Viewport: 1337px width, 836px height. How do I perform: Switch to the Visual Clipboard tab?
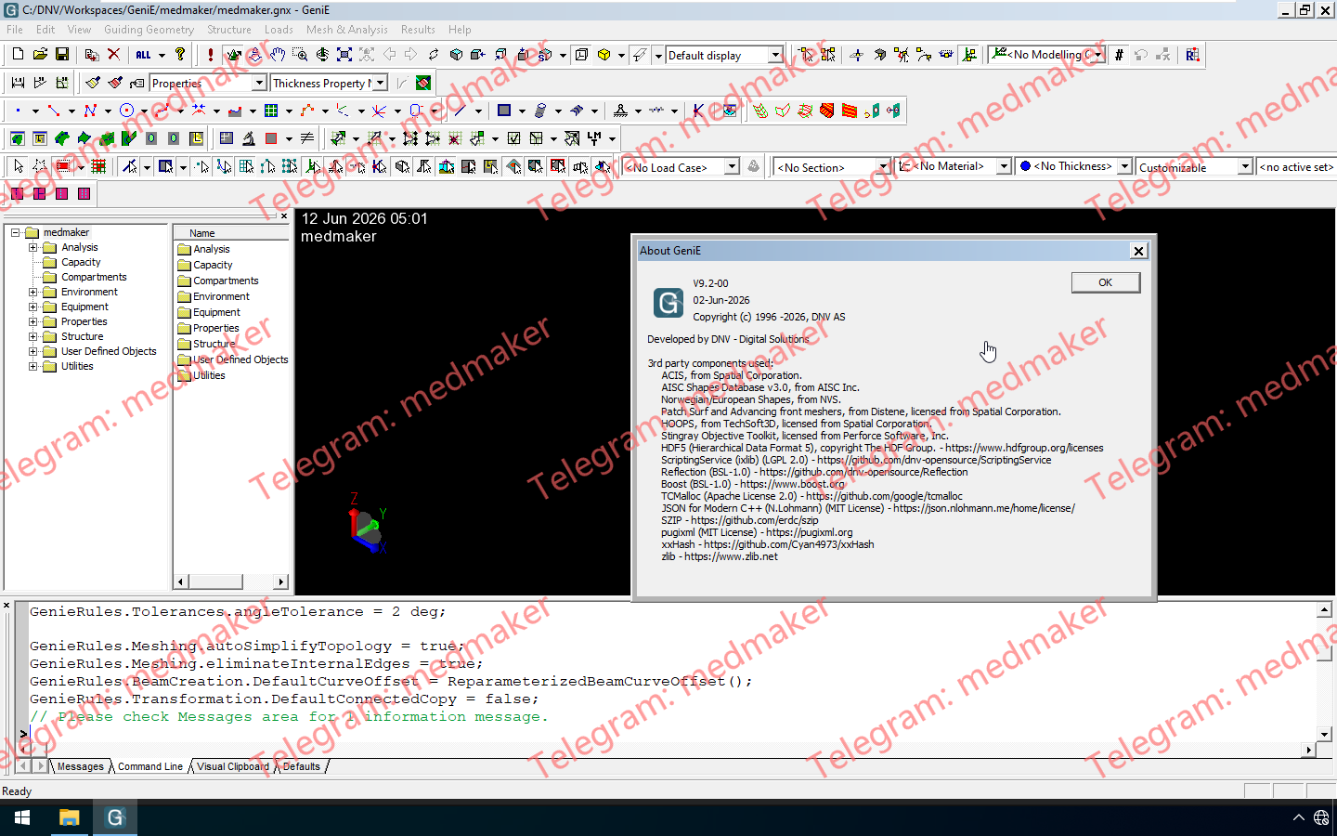point(232,766)
